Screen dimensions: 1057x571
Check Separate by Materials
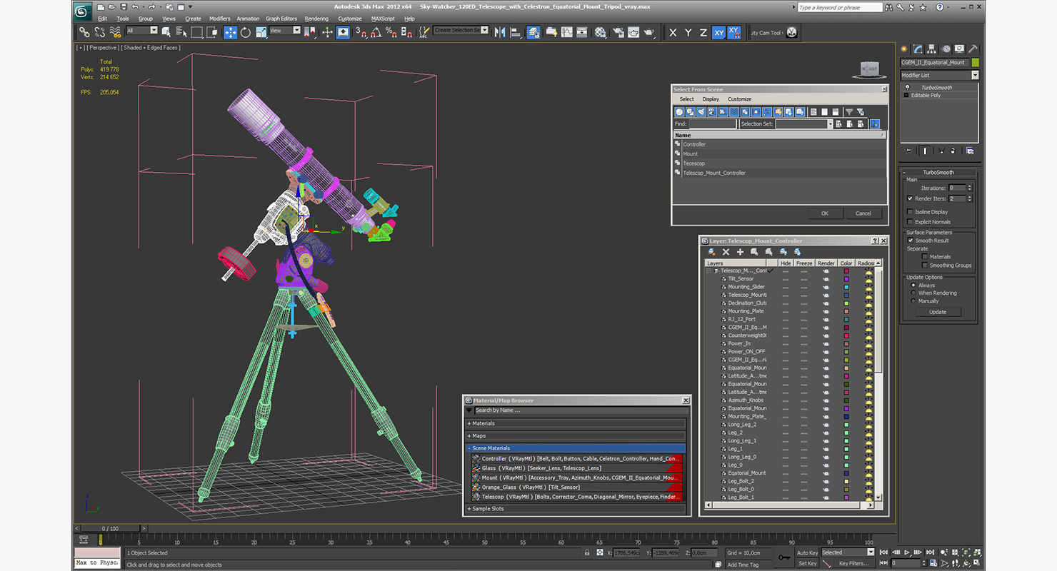coord(925,257)
